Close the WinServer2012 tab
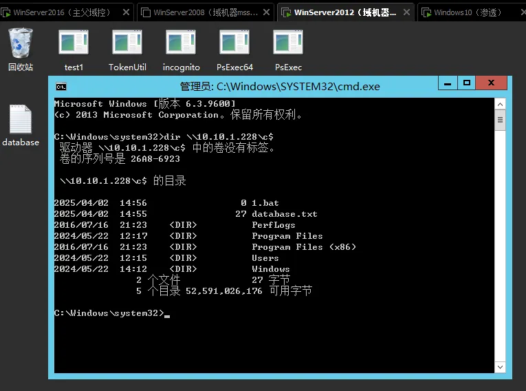Viewport: 526px width, 391px height. [406, 12]
